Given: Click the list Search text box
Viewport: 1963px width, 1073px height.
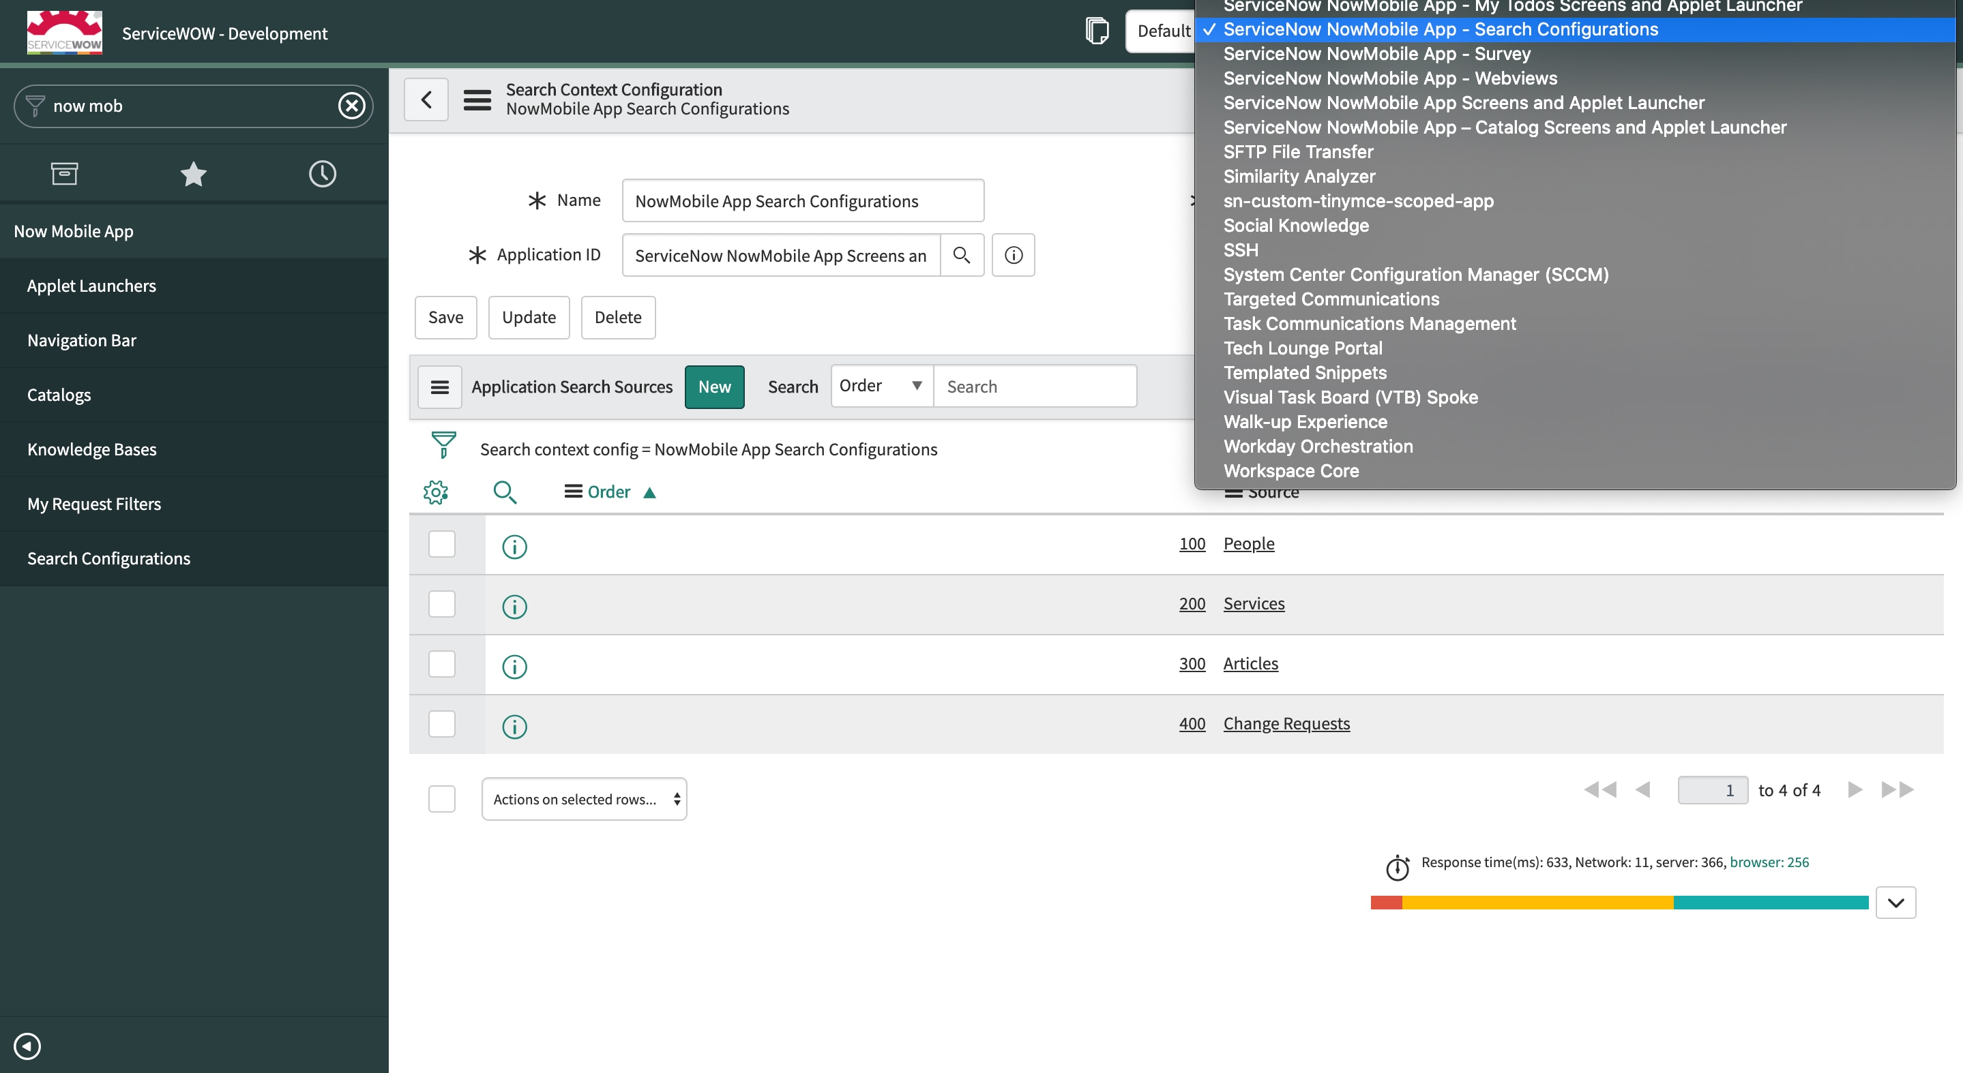Looking at the screenshot, I should tap(1035, 386).
